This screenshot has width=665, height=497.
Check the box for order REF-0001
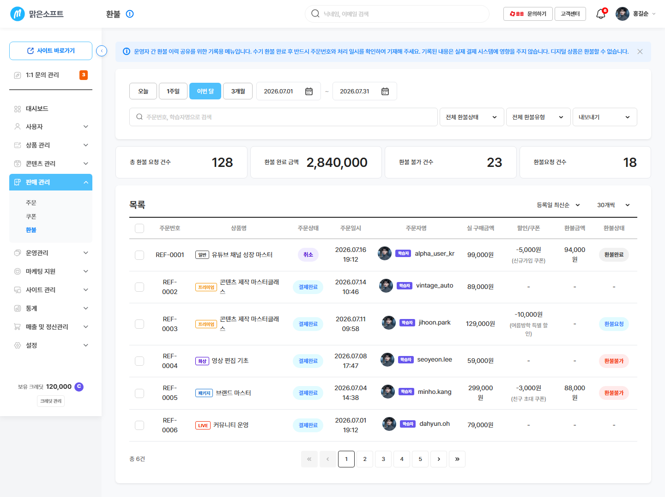(139, 255)
